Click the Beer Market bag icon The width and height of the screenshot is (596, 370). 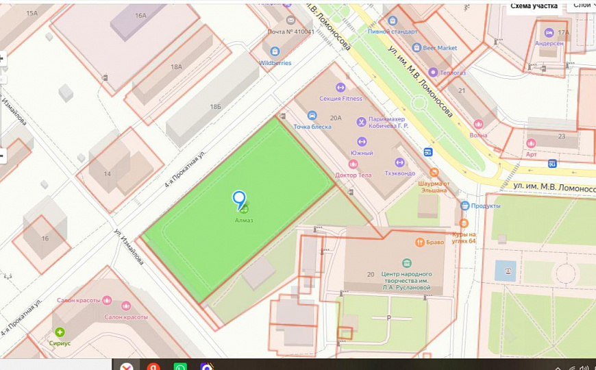[417, 47]
